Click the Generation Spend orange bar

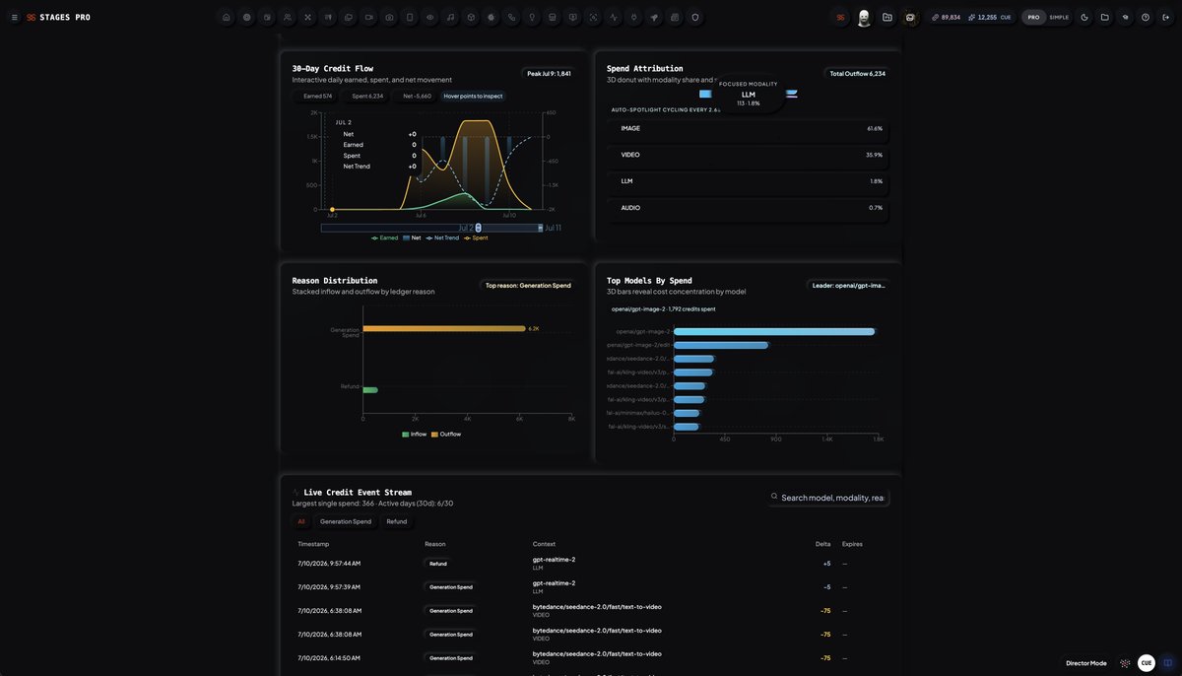(x=444, y=328)
